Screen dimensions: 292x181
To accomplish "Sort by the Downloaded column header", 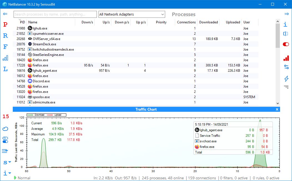I will click(208, 22).
